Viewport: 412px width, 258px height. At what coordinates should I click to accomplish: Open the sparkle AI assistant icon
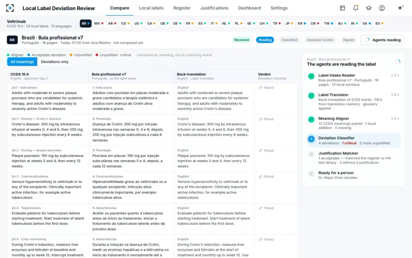[400, 8]
